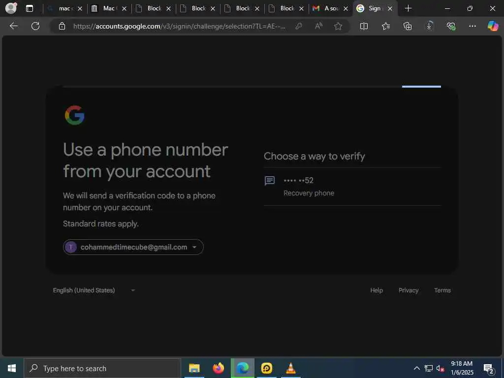Open the Windows Start menu
The width and height of the screenshot is (504, 378).
tap(12, 368)
